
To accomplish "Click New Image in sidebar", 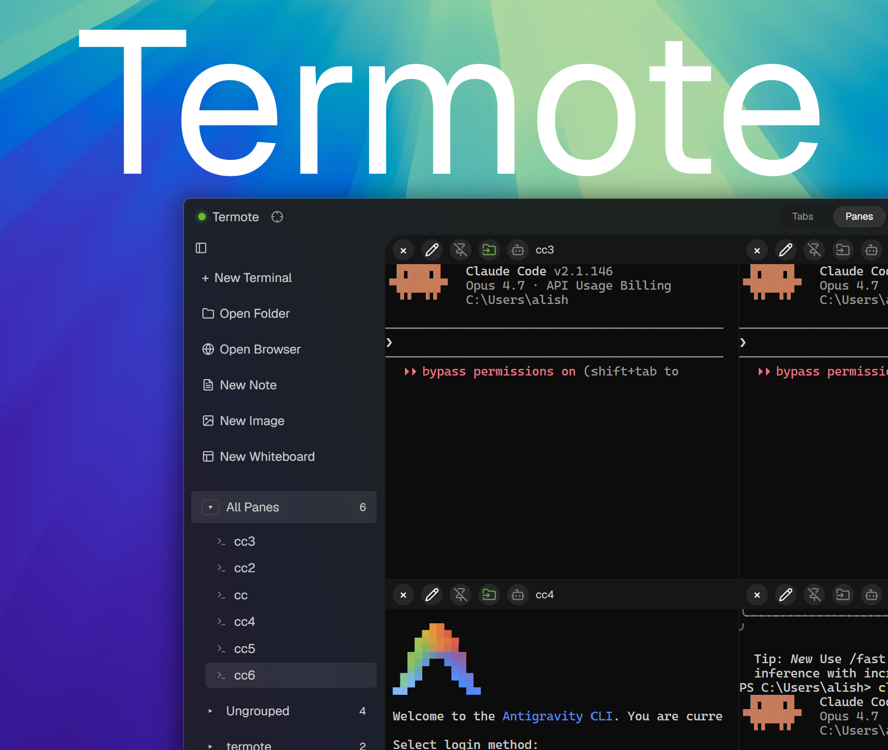I will [x=243, y=421].
